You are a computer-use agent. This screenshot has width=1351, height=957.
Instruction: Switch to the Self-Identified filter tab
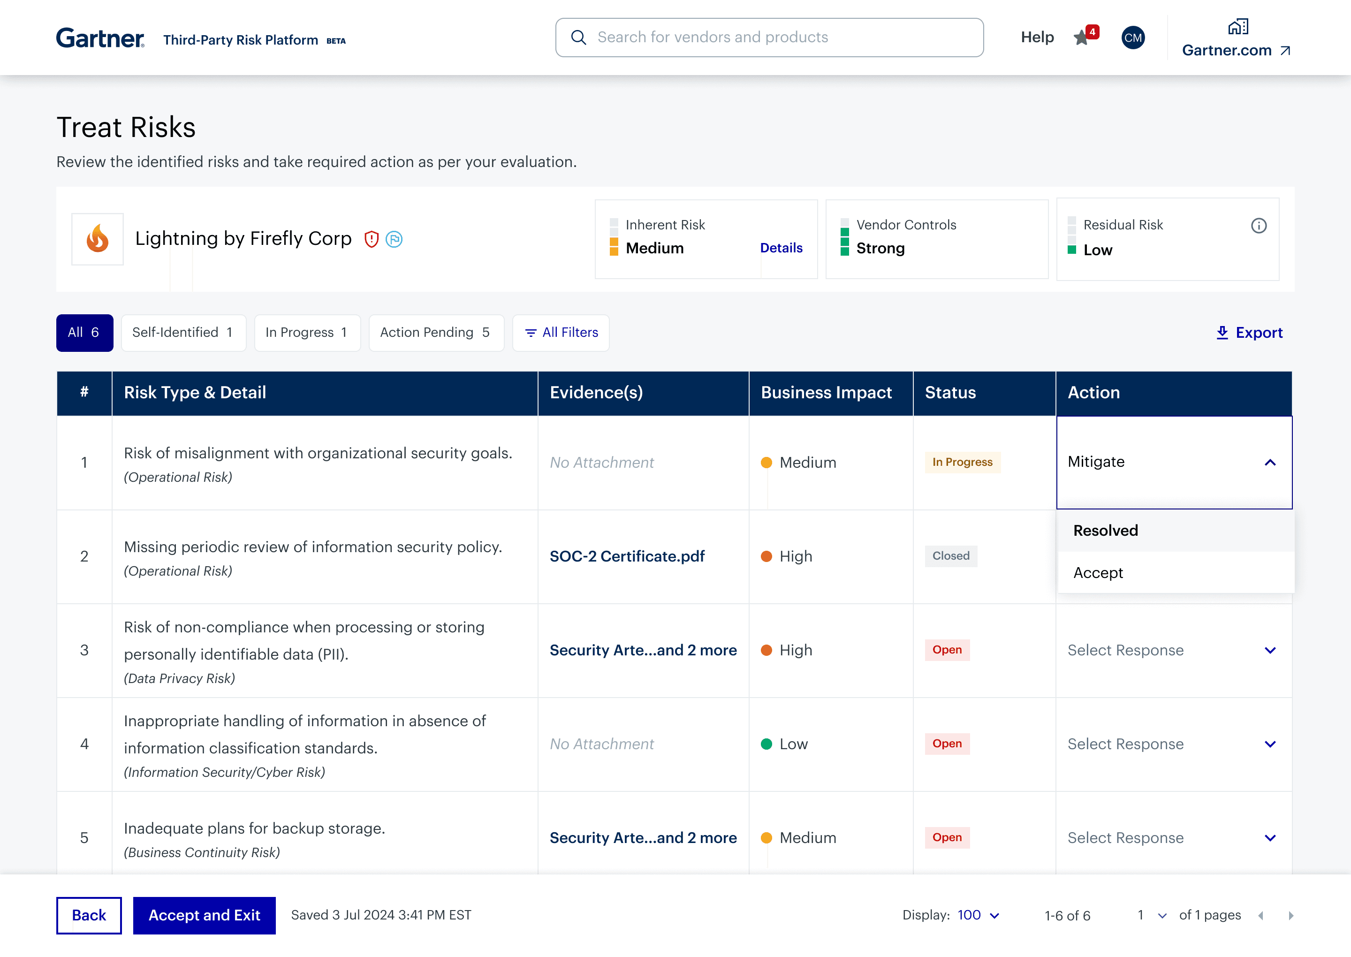[183, 332]
